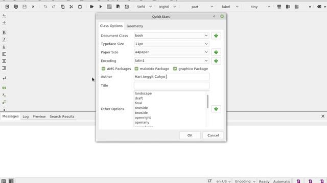Click the Compile single-arrow icon
This screenshot has width=327, height=183.
point(101,7)
